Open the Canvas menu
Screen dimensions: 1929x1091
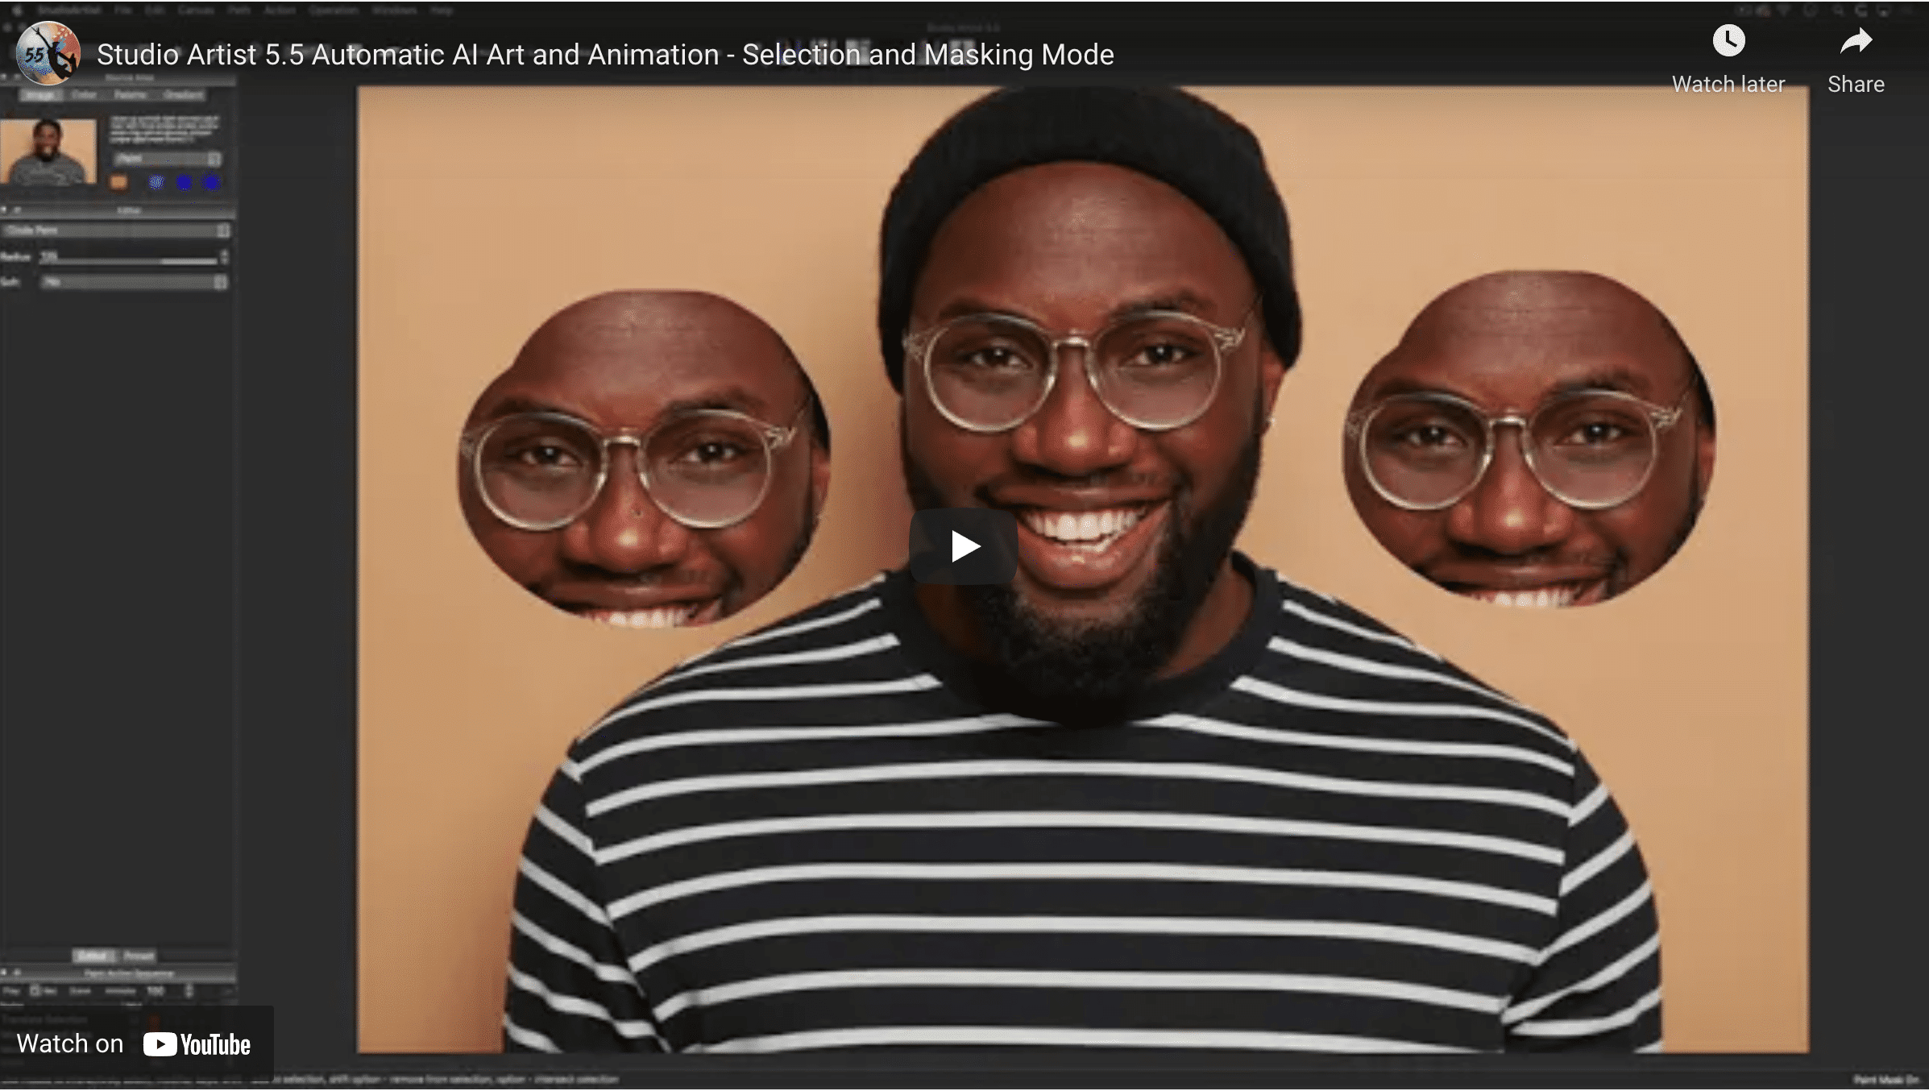(x=196, y=10)
